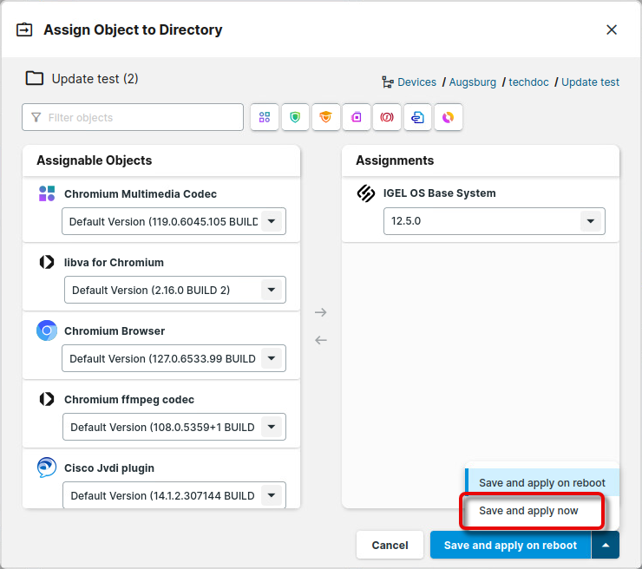Image resolution: width=642 pixels, height=569 pixels.
Task: Choose Save and apply on reboot menu item
Action: pos(542,483)
